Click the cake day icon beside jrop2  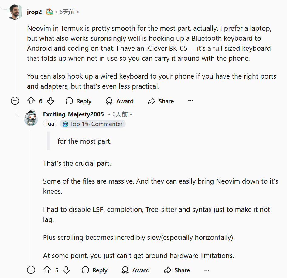[x=49, y=12]
